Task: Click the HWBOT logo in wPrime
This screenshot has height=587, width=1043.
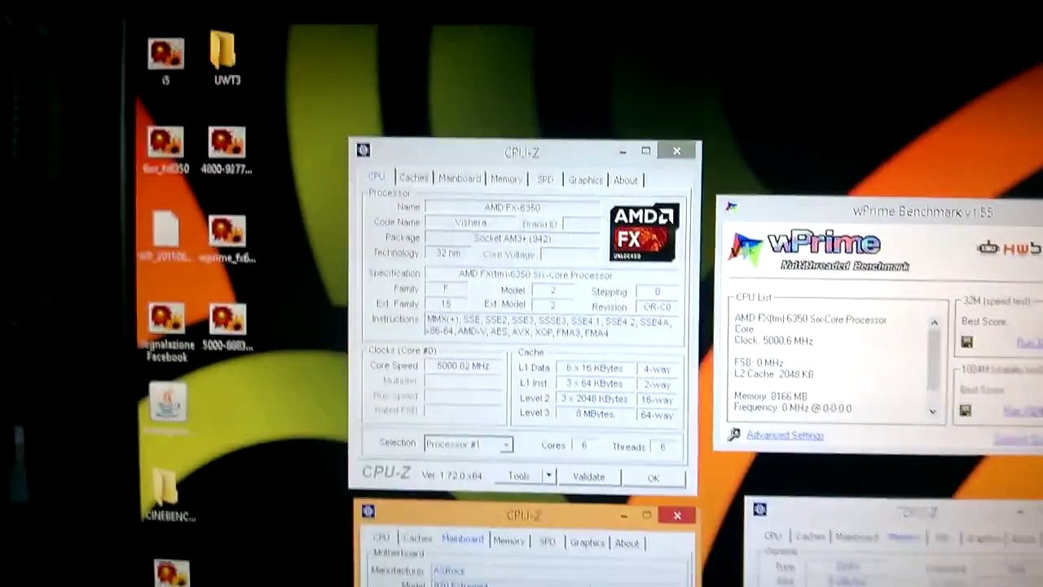Action: click(1009, 248)
